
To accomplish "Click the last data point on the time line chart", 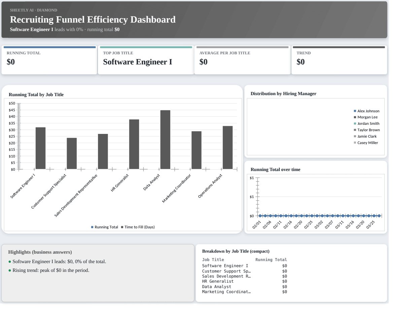I will pyautogui.click(x=379, y=216).
